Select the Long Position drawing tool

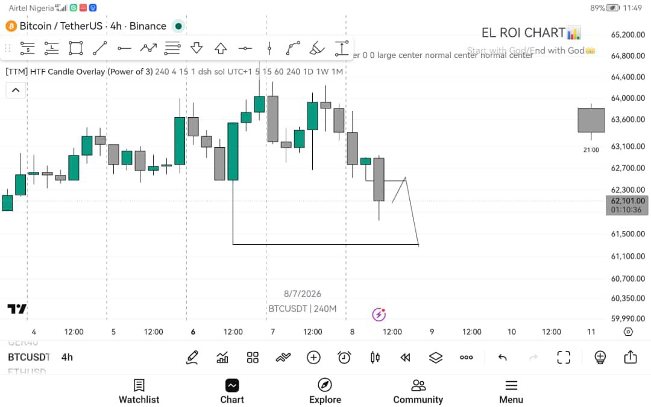click(x=51, y=48)
